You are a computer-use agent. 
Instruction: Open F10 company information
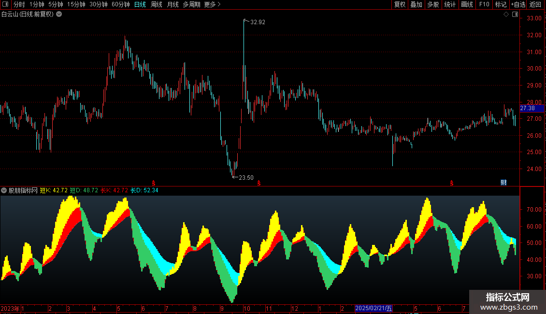click(484, 4)
